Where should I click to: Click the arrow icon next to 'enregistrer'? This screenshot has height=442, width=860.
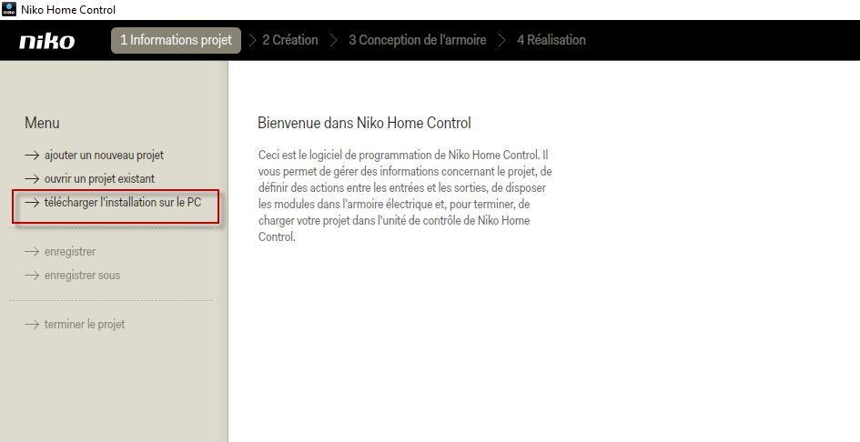point(32,252)
